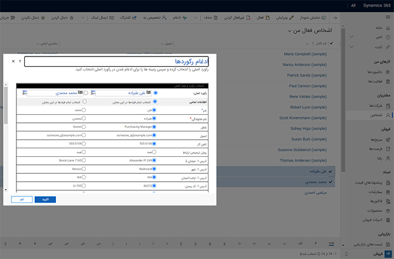Select علی علیزاده as master record
The height and width of the screenshot is (259, 394).
tap(156, 93)
